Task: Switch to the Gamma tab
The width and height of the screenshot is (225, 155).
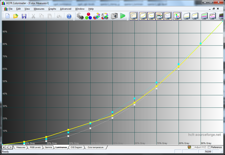Action: 48,147
